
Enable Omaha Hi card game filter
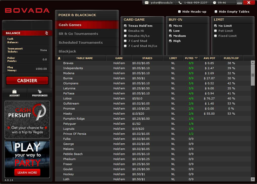click(x=125, y=31)
